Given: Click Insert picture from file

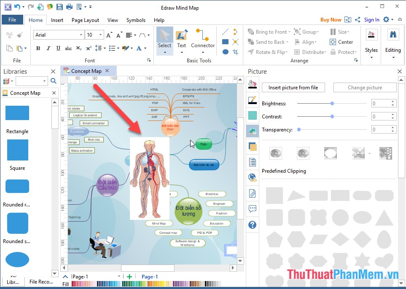Looking at the screenshot, I should click(293, 87).
